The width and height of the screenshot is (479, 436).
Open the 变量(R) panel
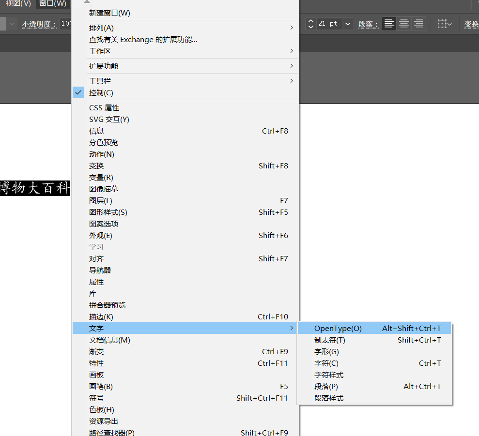[x=185, y=178]
